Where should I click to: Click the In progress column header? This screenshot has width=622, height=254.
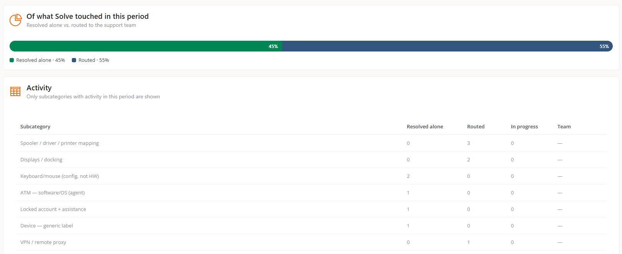click(524, 126)
